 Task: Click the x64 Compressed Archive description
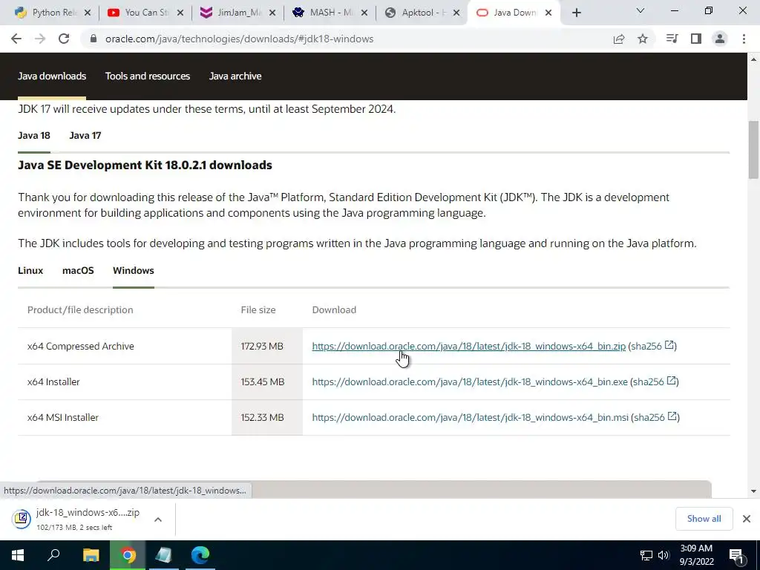click(x=80, y=346)
